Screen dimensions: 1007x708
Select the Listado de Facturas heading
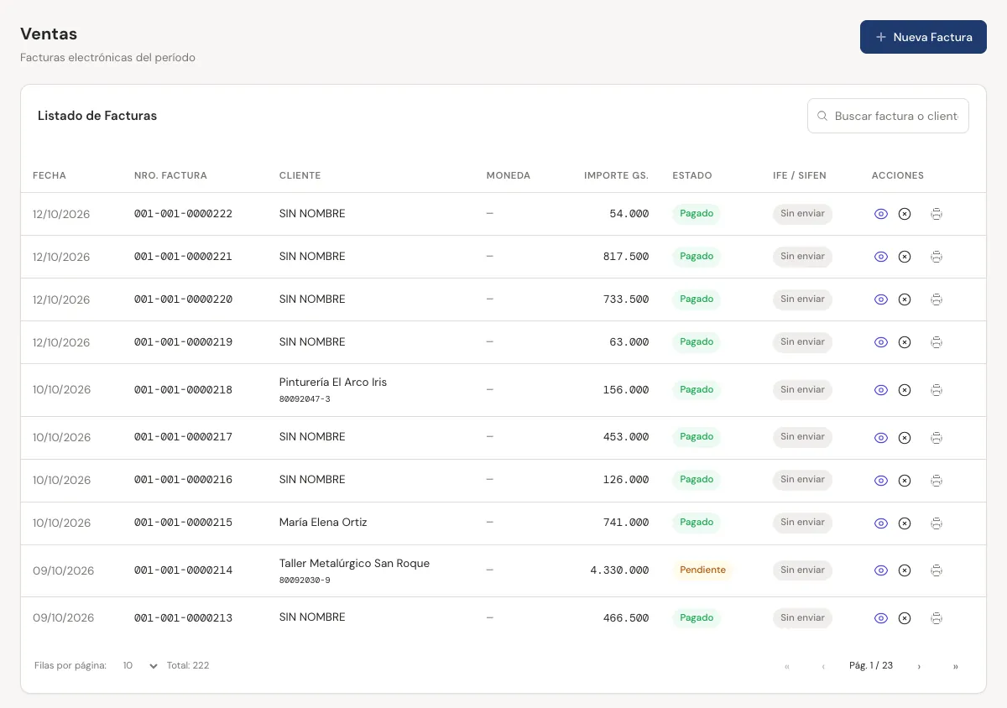(x=97, y=116)
